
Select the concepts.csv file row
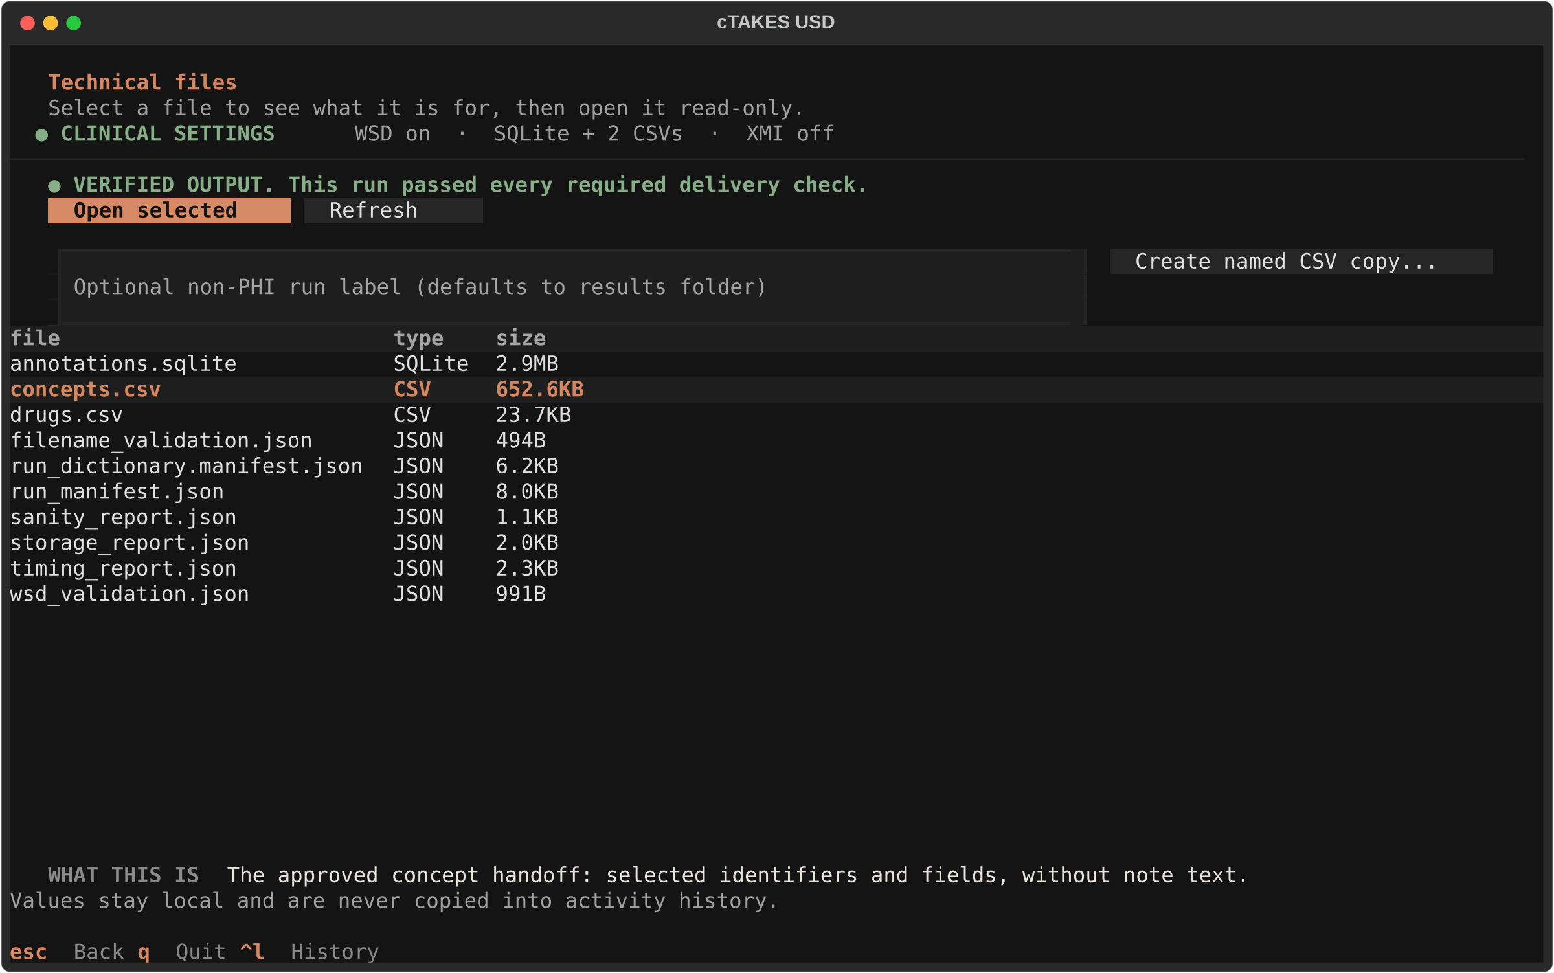(x=776, y=390)
